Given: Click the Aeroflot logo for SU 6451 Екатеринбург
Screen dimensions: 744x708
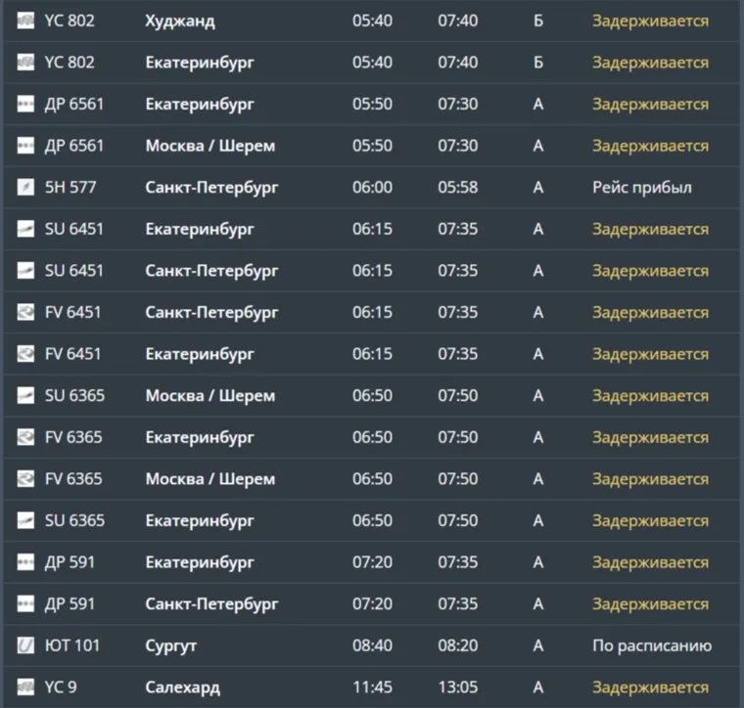Looking at the screenshot, I should coord(25,229).
